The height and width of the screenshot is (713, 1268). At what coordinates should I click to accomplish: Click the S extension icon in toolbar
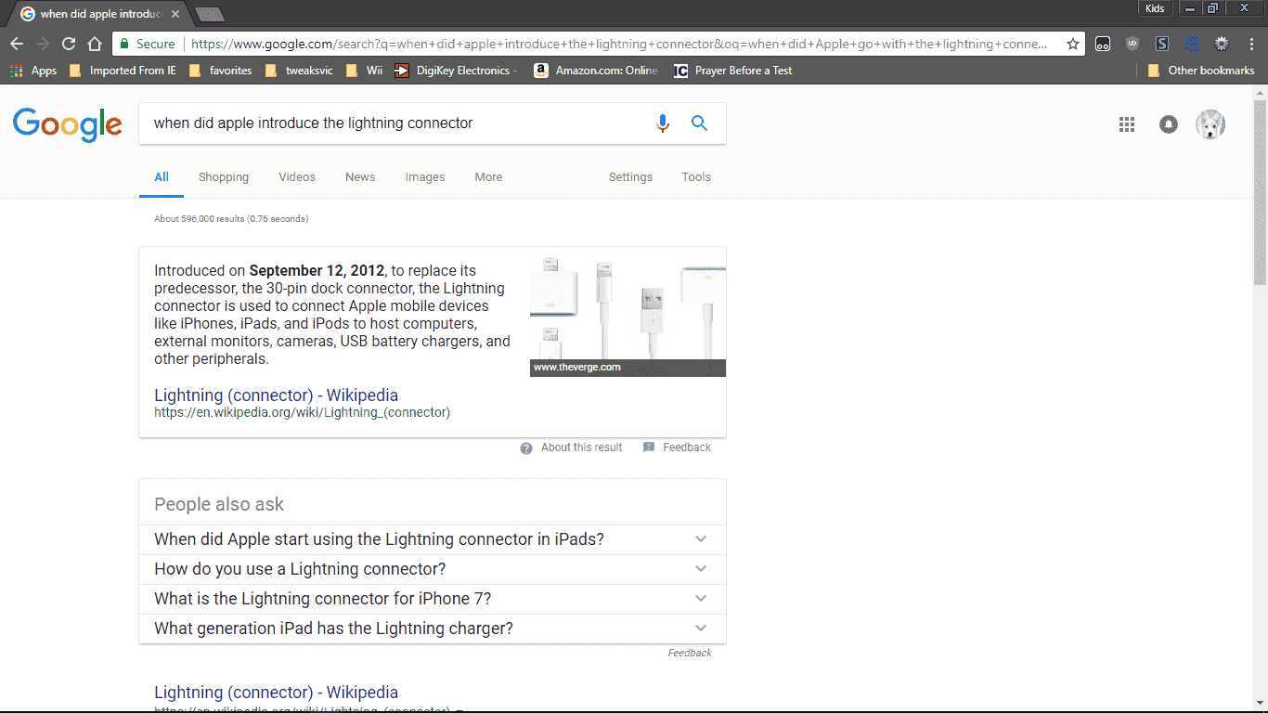pyautogui.click(x=1162, y=44)
